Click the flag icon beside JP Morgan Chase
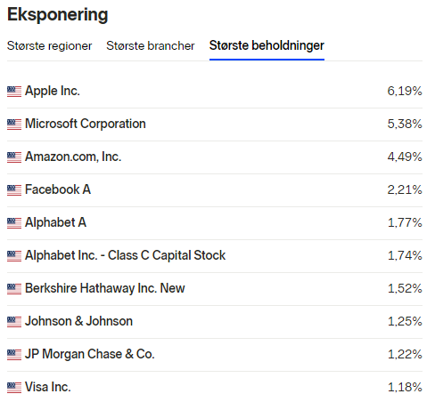The image size is (435, 410). 14,355
